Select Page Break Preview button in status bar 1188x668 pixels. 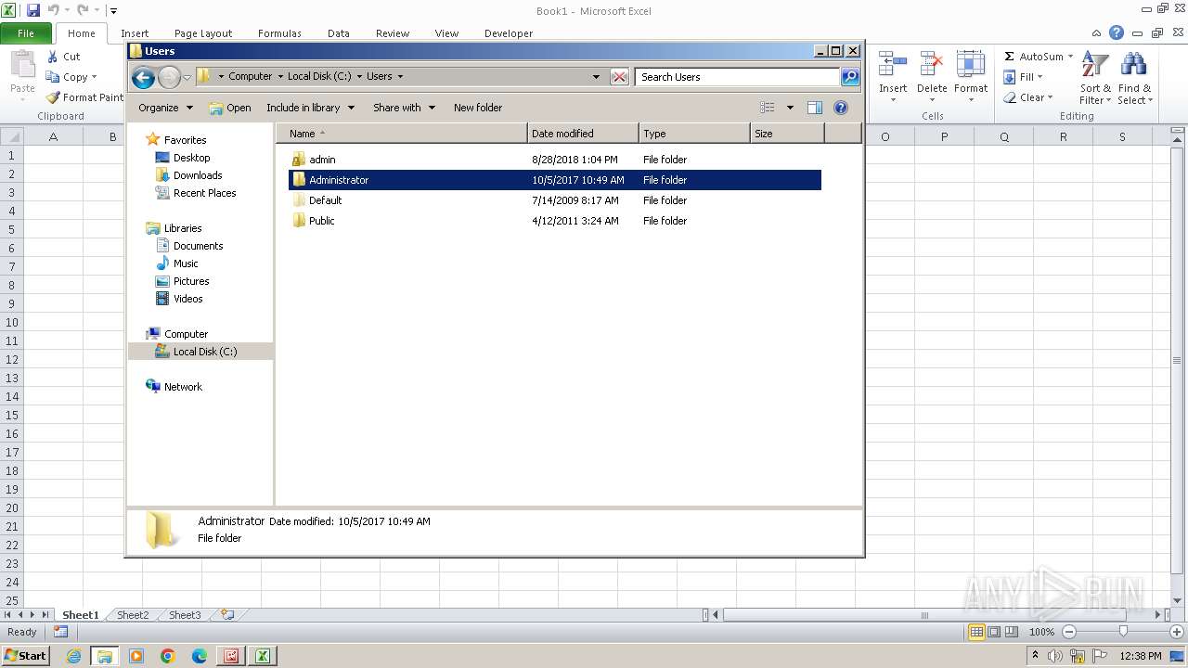pos(1012,632)
